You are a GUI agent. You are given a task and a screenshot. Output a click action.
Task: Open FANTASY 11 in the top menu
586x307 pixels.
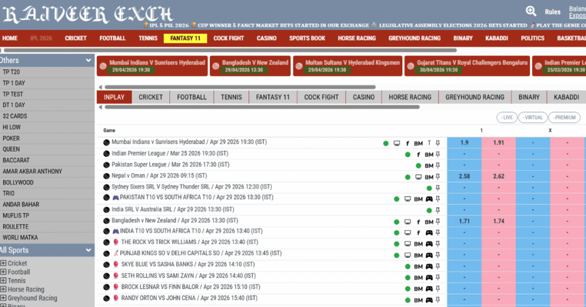pyautogui.click(x=185, y=38)
